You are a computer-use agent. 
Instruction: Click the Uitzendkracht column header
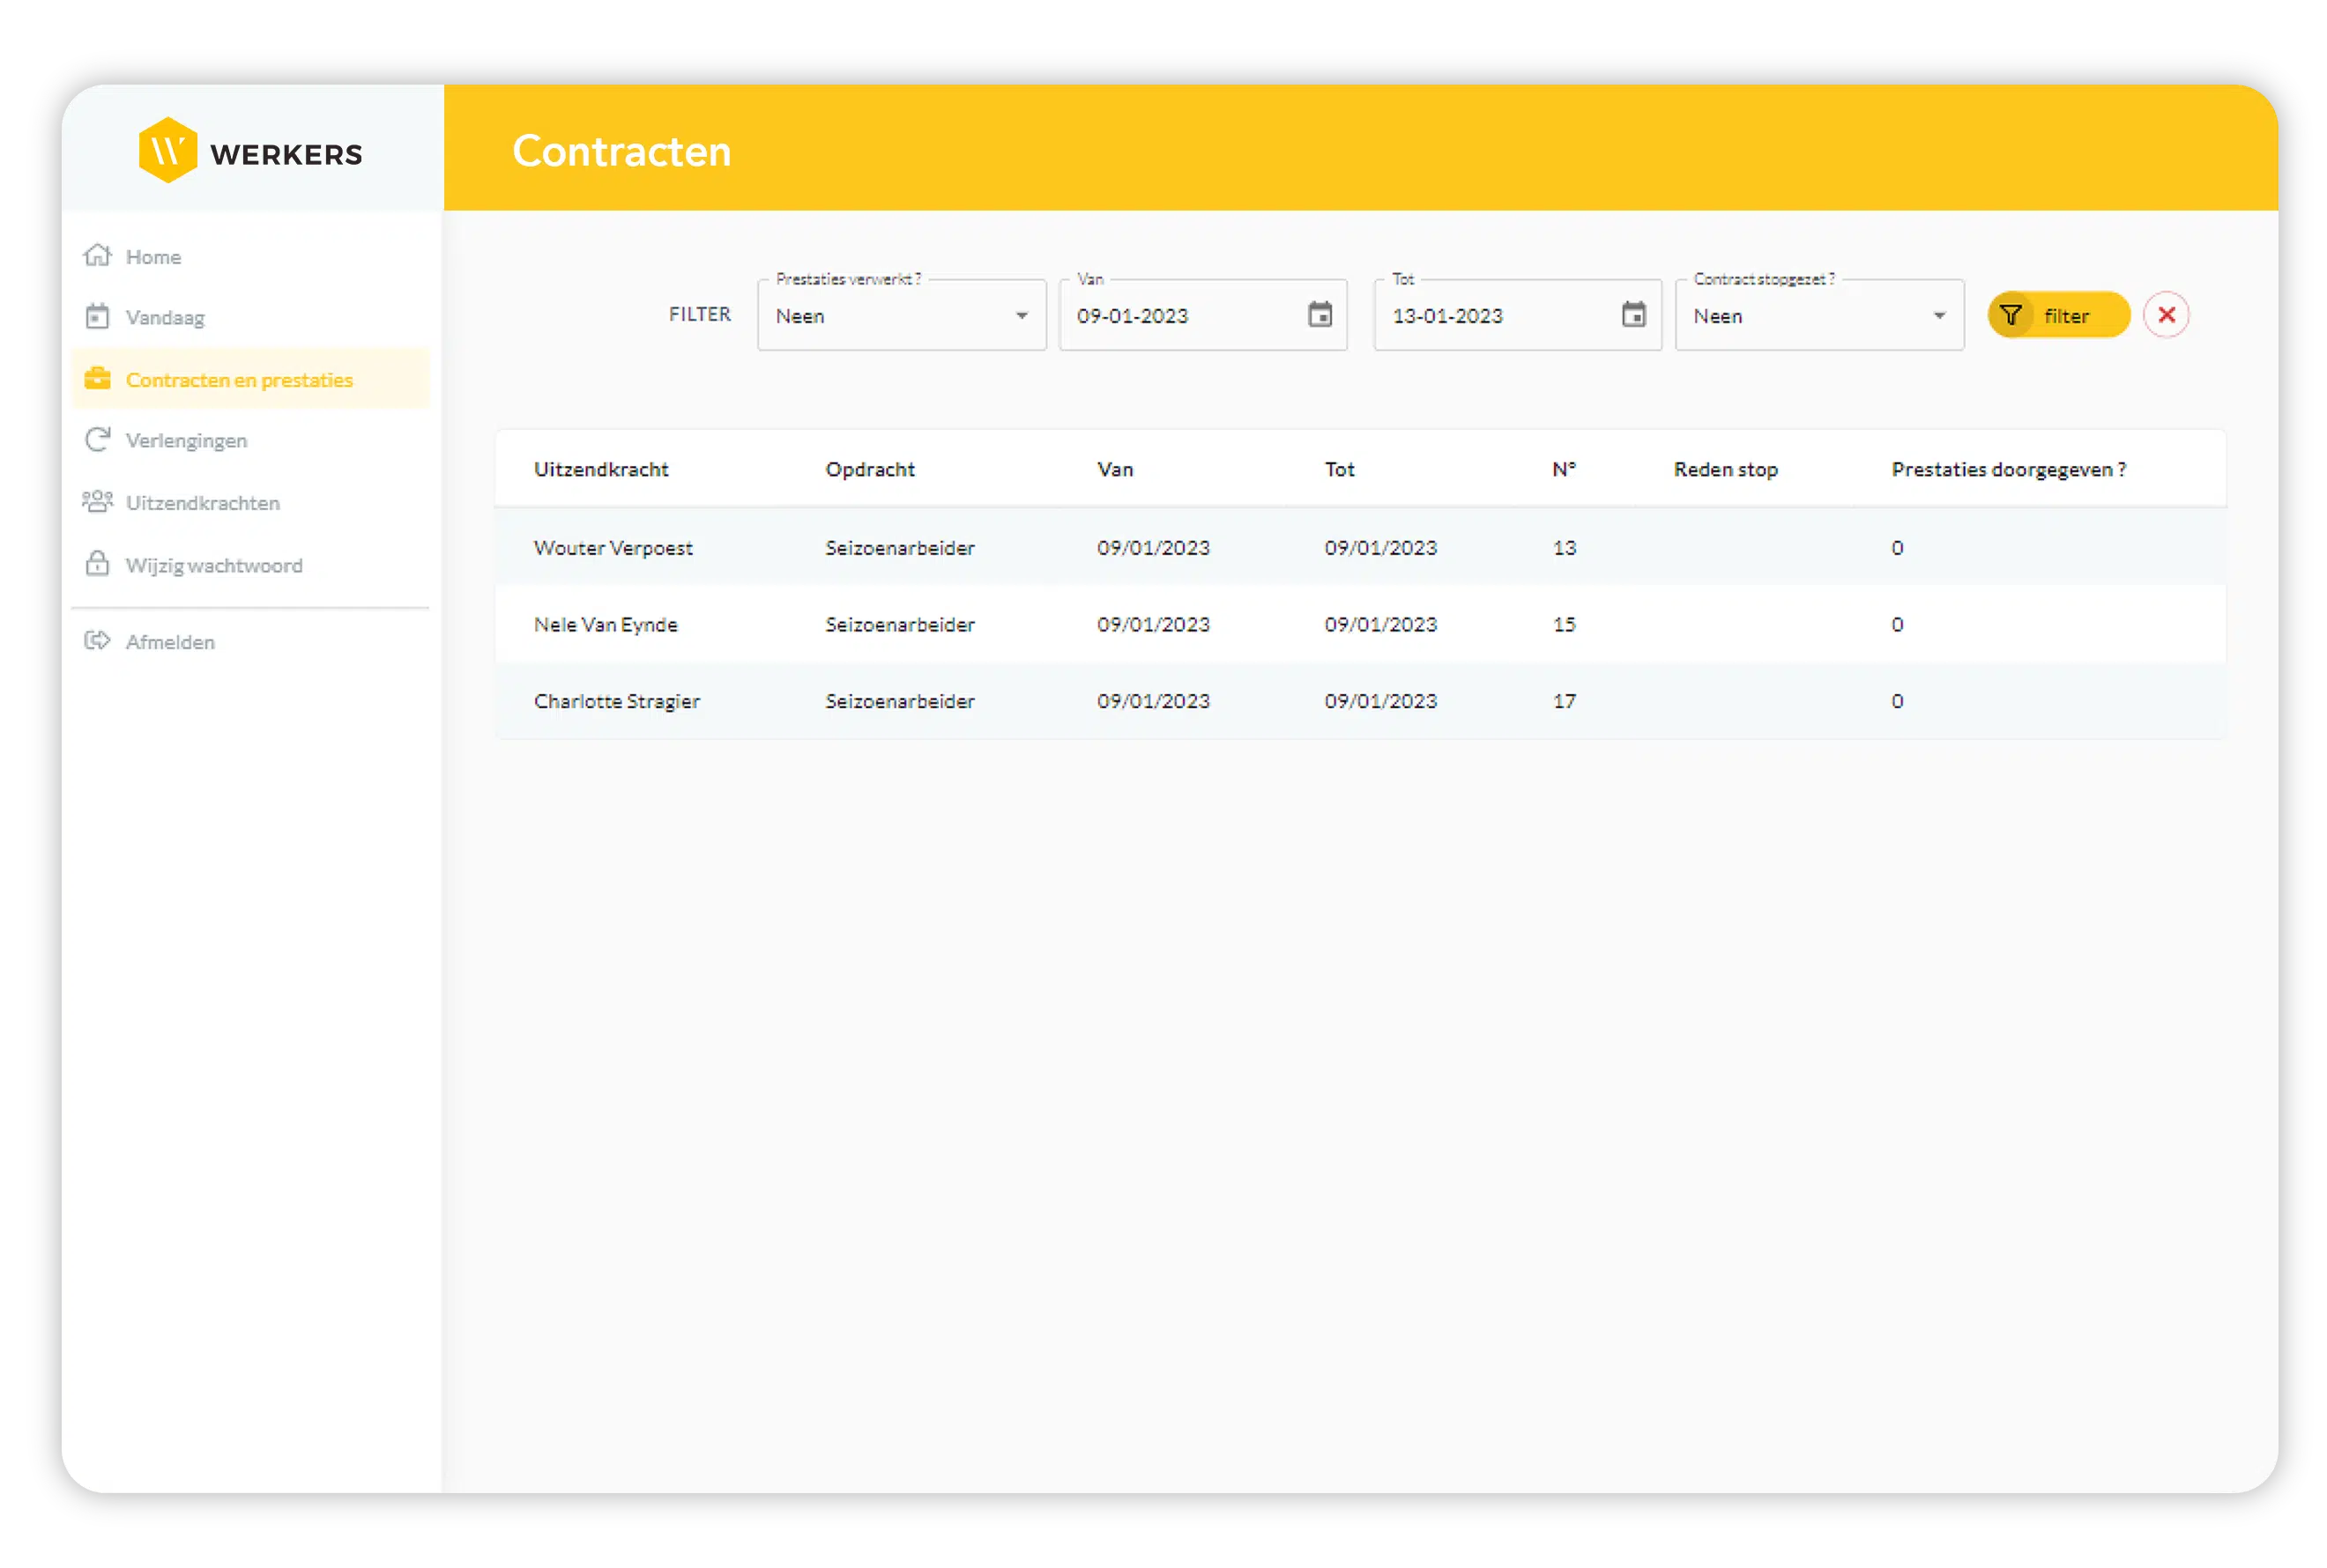tap(600, 469)
